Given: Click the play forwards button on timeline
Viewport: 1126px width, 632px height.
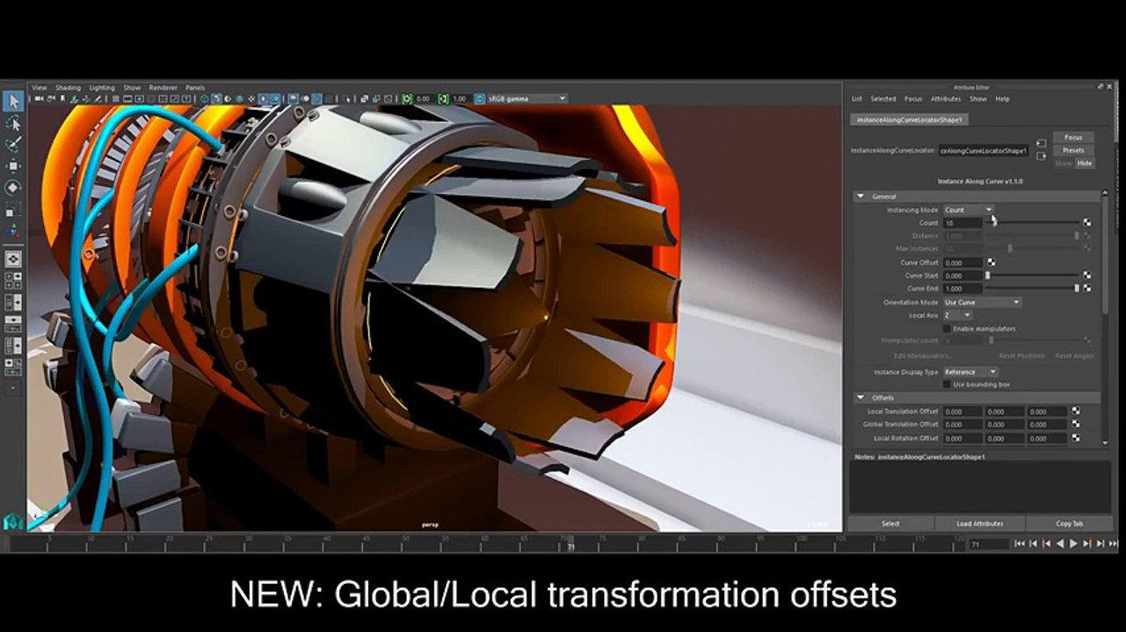Looking at the screenshot, I should [1074, 544].
